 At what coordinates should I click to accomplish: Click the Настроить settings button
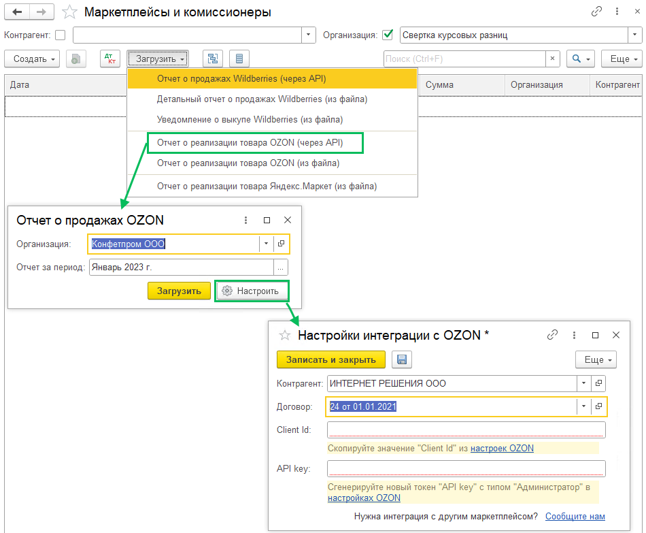[251, 291]
